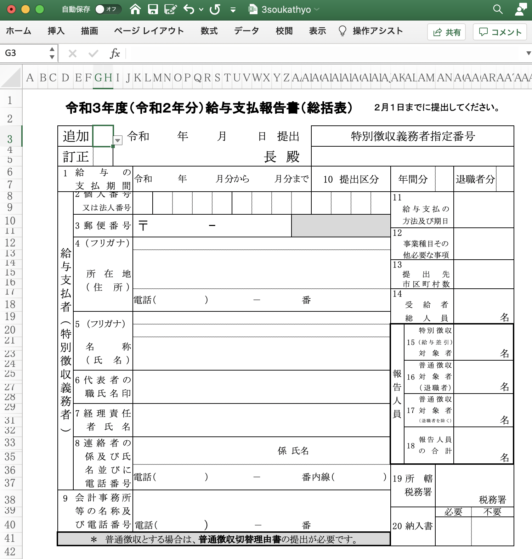Click the Save floppy disk icon
The image size is (532, 559).
[153, 9]
